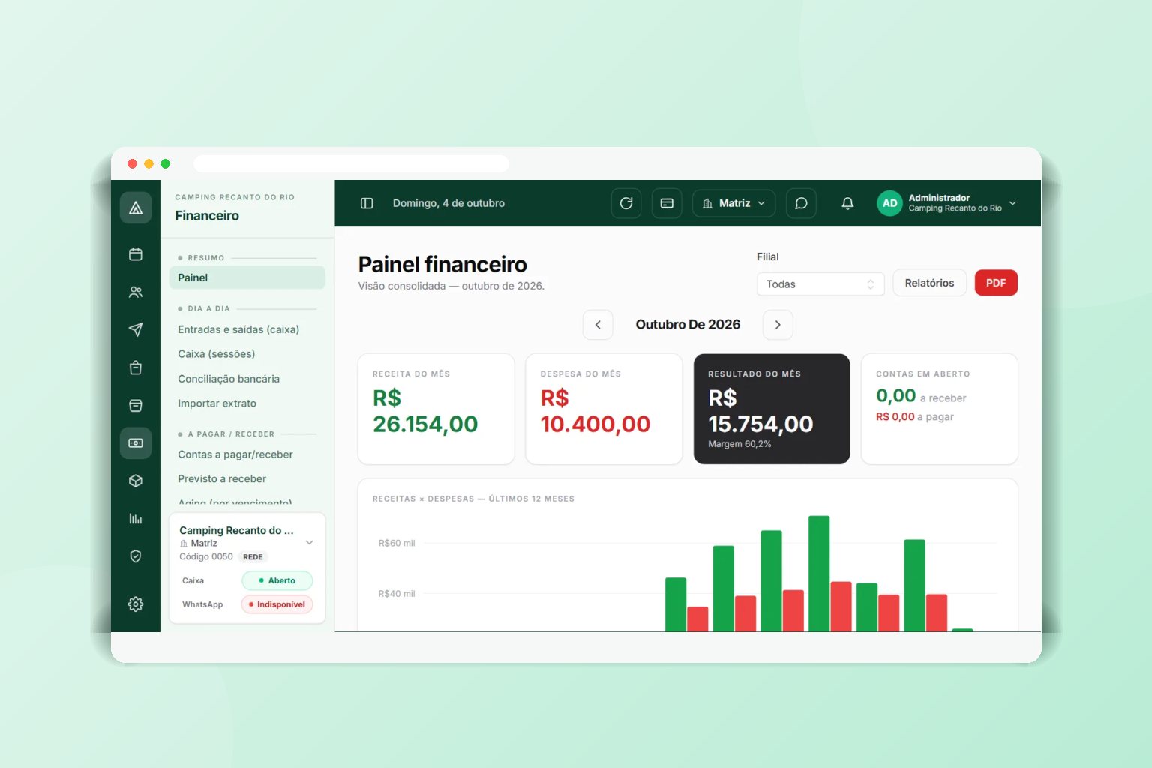
Task: Go to the previous month arrow
Action: (x=598, y=325)
